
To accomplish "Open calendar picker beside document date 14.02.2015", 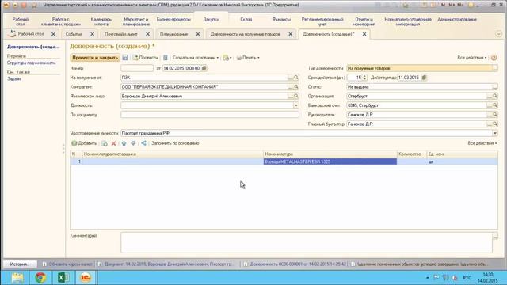I will tap(204, 68).
